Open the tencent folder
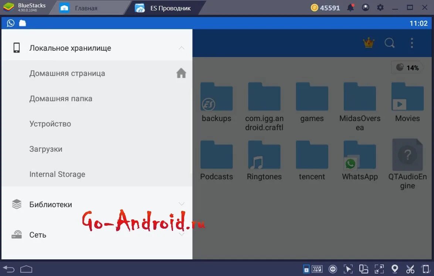The height and width of the screenshot is (276, 434). click(312, 161)
